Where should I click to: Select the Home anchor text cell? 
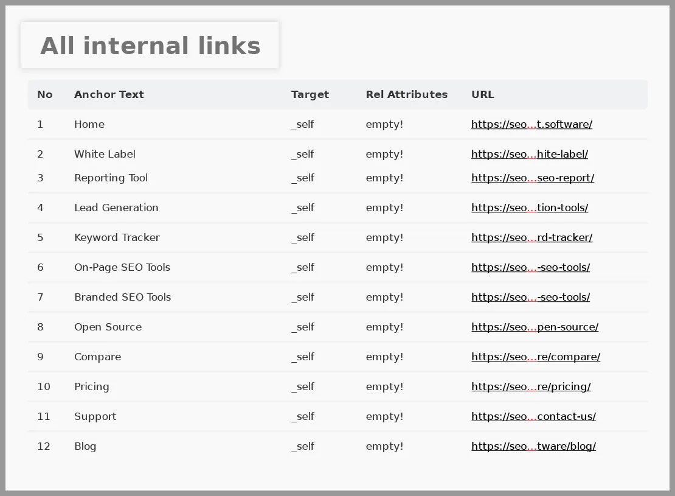[89, 125]
